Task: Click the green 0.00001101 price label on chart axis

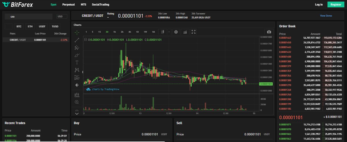Action: click(266, 84)
